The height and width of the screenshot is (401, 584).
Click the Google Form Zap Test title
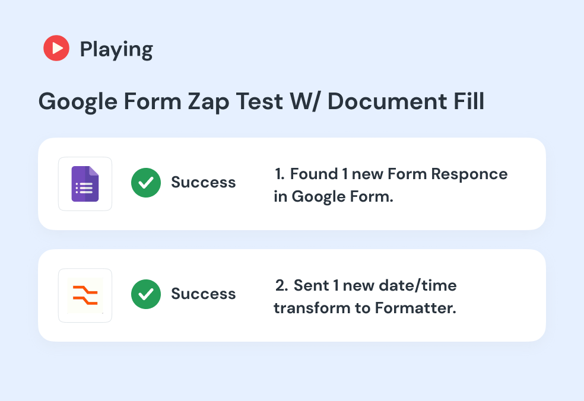click(x=261, y=101)
